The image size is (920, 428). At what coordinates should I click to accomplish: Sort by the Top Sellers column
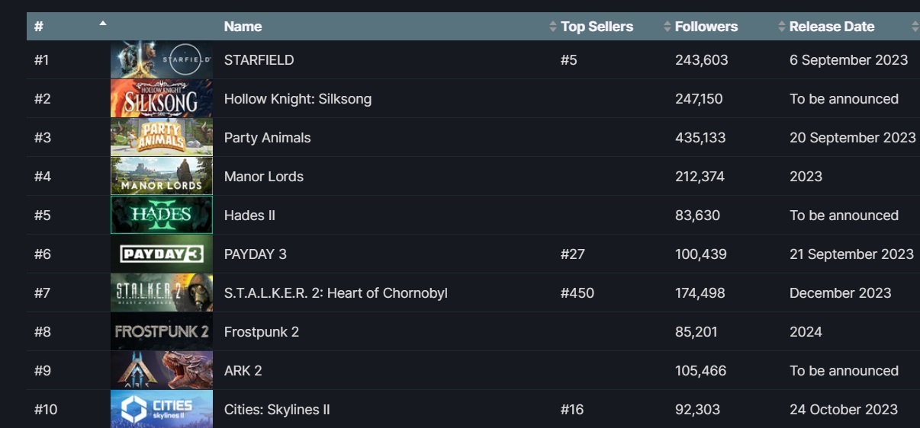tap(597, 27)
